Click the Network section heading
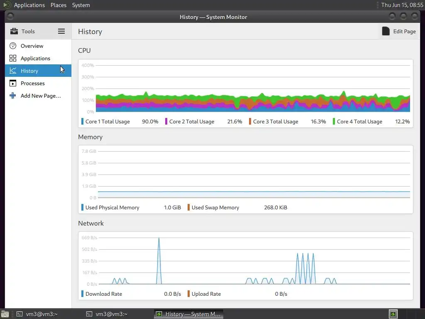The image size is (425, 319). [91, 223]
